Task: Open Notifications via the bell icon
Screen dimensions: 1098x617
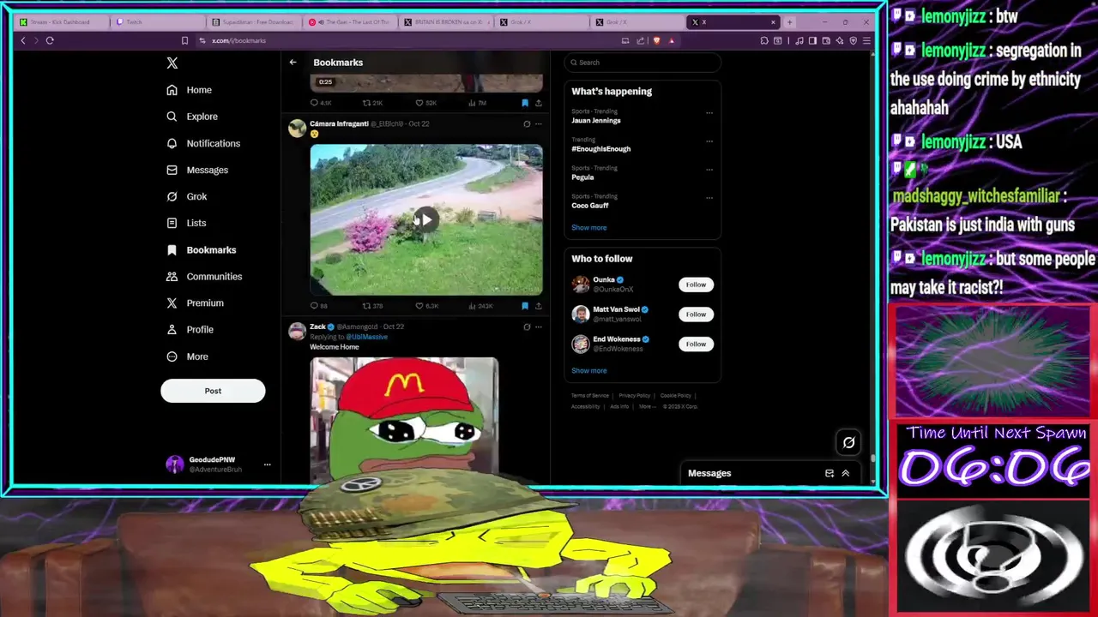Action: (x=172, y=143)
